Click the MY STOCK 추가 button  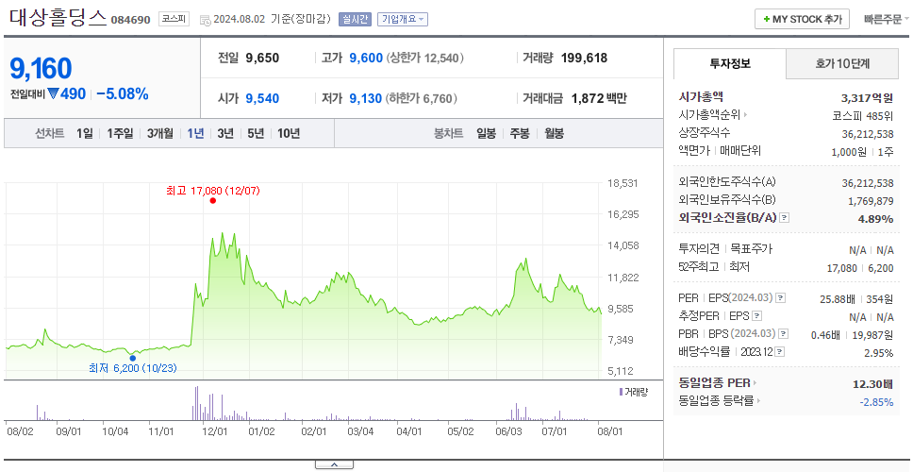pos(803,19)
